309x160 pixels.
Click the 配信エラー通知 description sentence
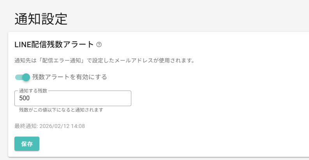click(x=104, y=61)
